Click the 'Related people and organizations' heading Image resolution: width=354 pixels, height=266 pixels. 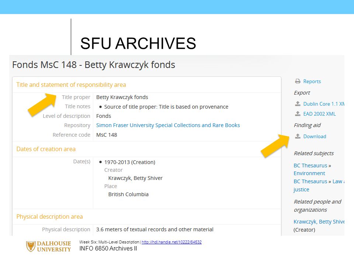coord(317,206)
